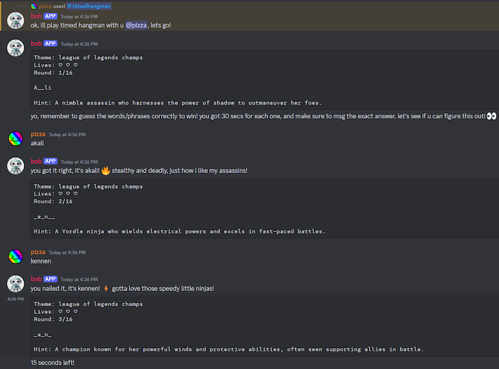Click the APP badge next to bob in top message
The width and height of the screenshot is (499, 369).
point(50,16)
